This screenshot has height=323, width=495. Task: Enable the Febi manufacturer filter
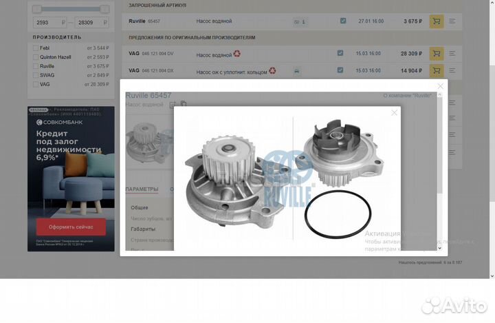tap(36, 48)
